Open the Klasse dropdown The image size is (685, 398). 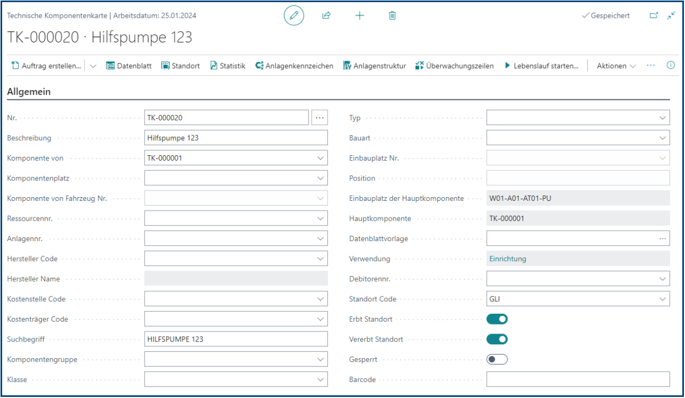320,379
